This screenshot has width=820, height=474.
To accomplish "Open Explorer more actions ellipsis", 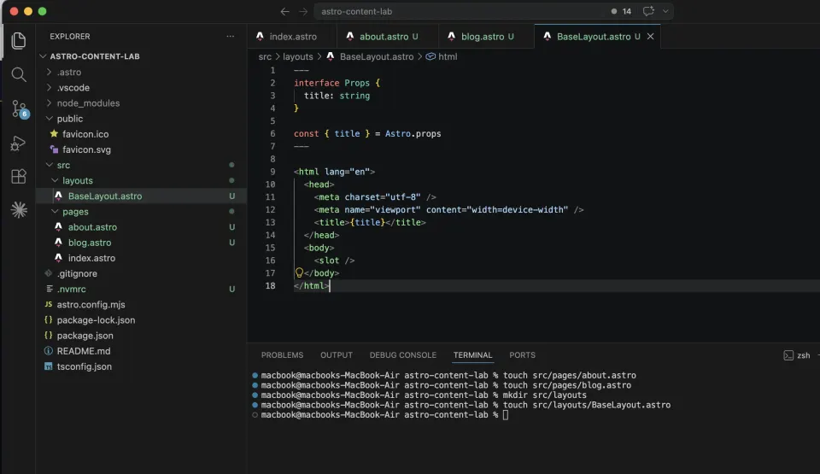I will 230,36.
